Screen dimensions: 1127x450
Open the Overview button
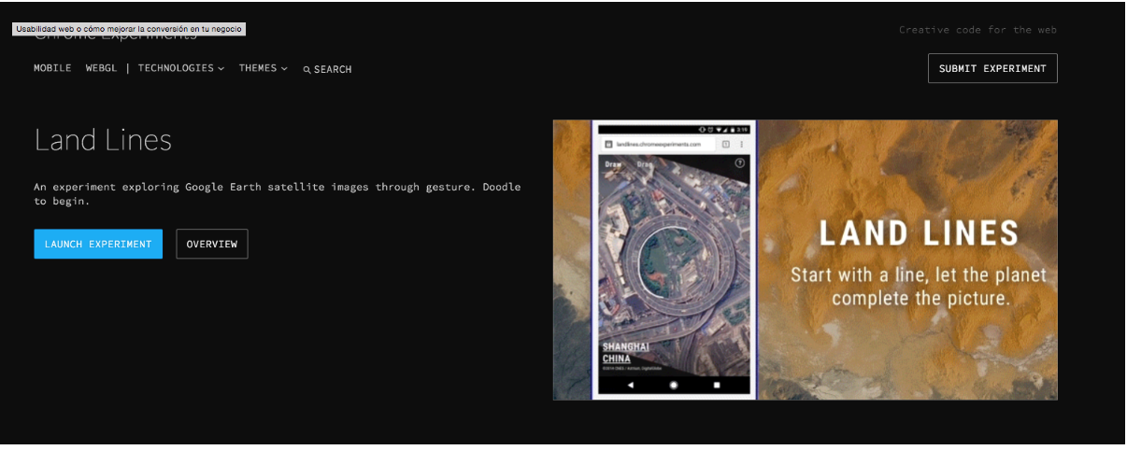coord(211,244)
